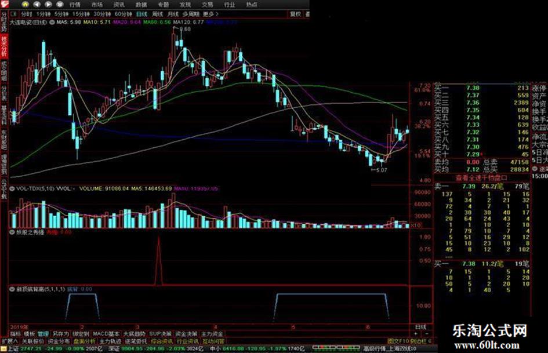The height and width of the screenshot is (353, 548).
Task: Open the 多周期 multi-period view
Action: click(x=191, y=14)
